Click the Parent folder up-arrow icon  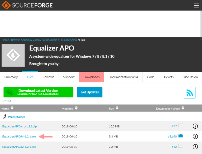tap(5, 116)
